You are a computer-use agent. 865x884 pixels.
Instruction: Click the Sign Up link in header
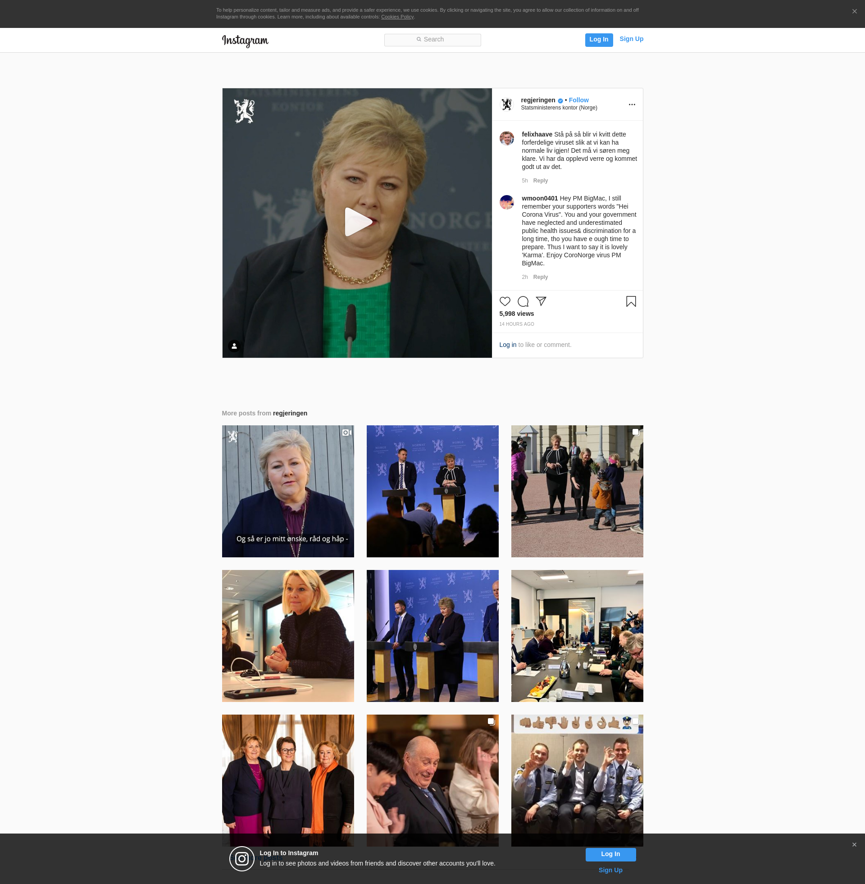pos(631,39)
